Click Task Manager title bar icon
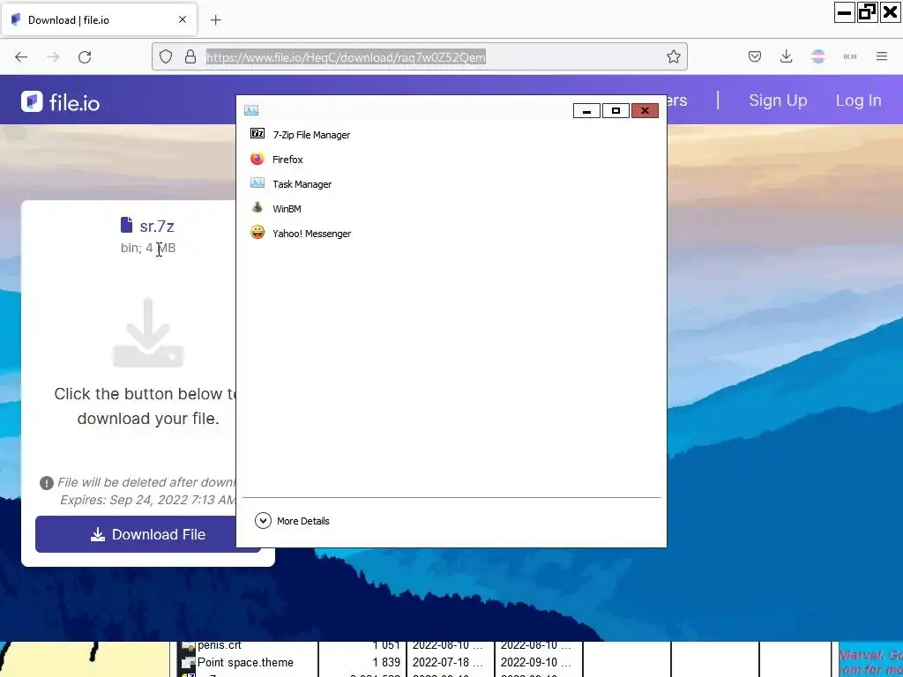Screen dimensions: 903x677 click(x=251, y=110)
